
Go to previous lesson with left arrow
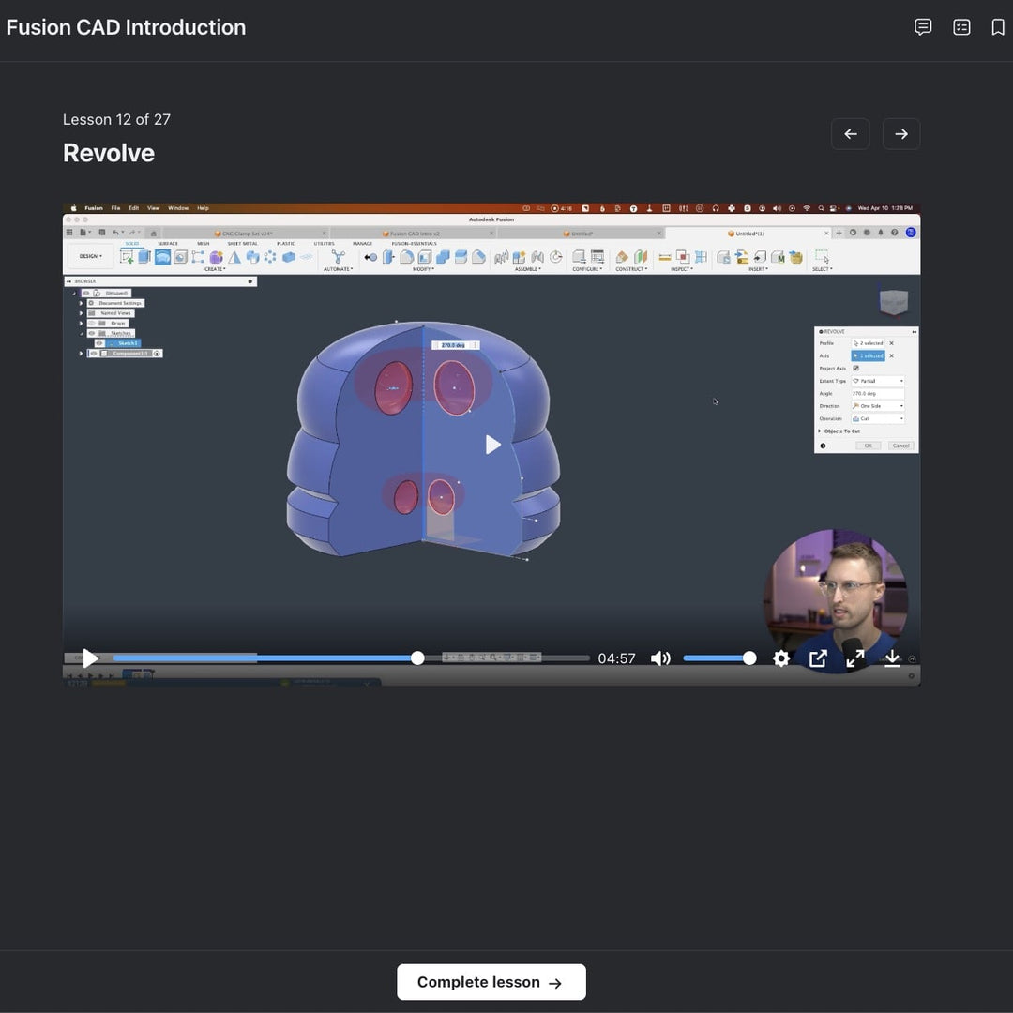[850, 134]
